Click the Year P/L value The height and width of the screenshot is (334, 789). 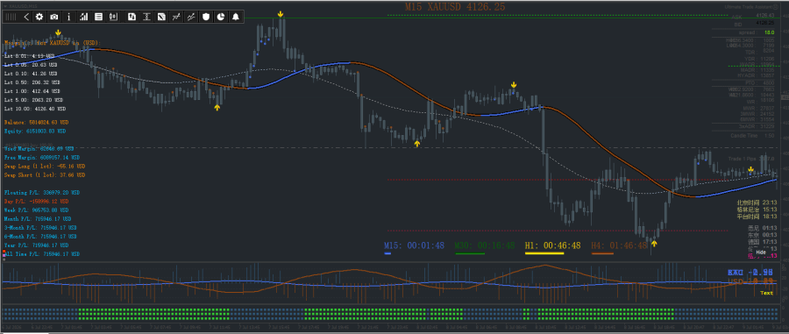coord(36,245)
